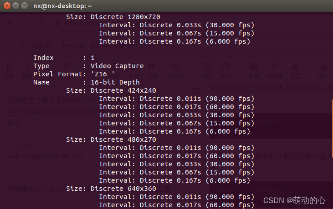The image size is (333, 209).
Task: Click the strikethrough S icon in the background editor
Action: coord(67,66)
